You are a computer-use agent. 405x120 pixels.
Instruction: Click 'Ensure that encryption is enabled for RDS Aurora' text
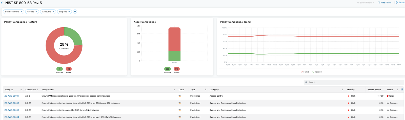pyautogui.click(x=70, y=110)
